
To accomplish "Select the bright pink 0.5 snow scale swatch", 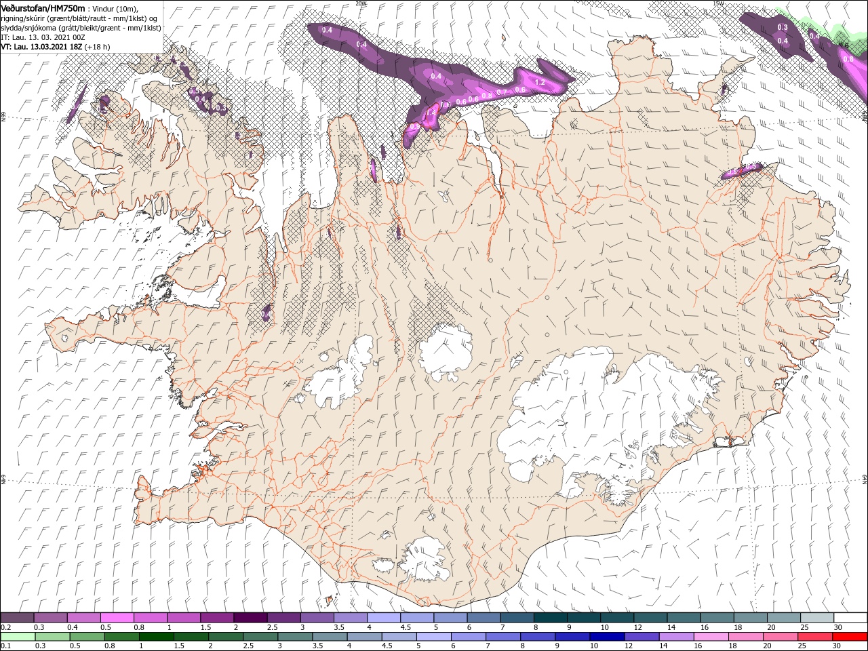I will point(117,618).
